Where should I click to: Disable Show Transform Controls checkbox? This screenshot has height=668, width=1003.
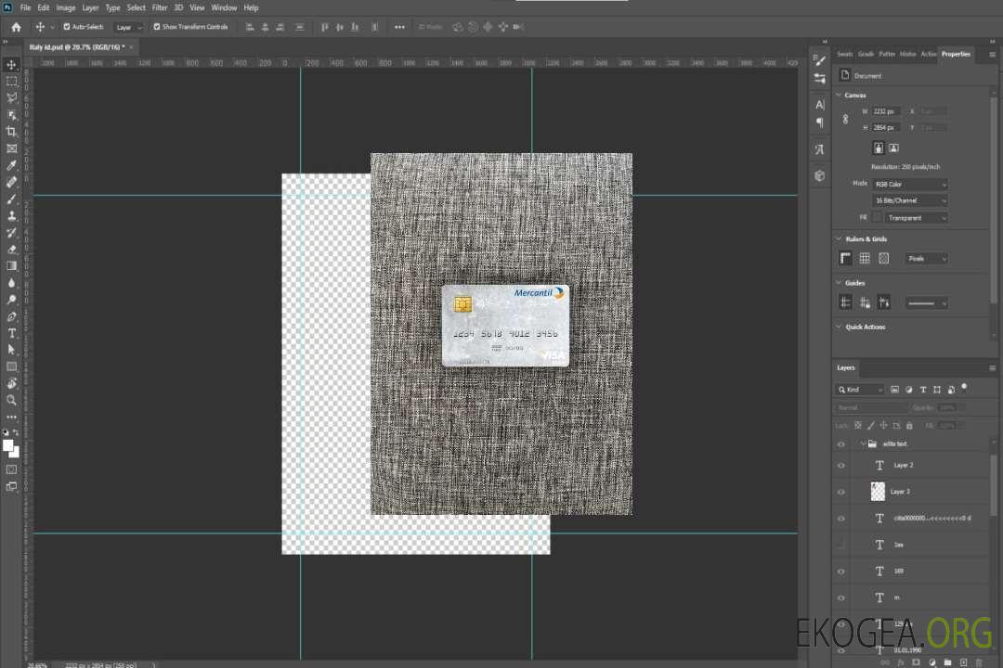click(x=156, y=27)
